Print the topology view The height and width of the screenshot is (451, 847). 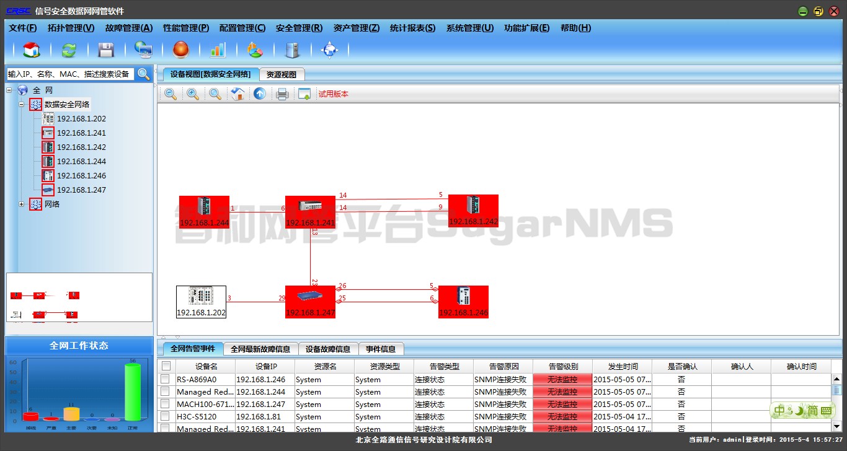point(282,94)
